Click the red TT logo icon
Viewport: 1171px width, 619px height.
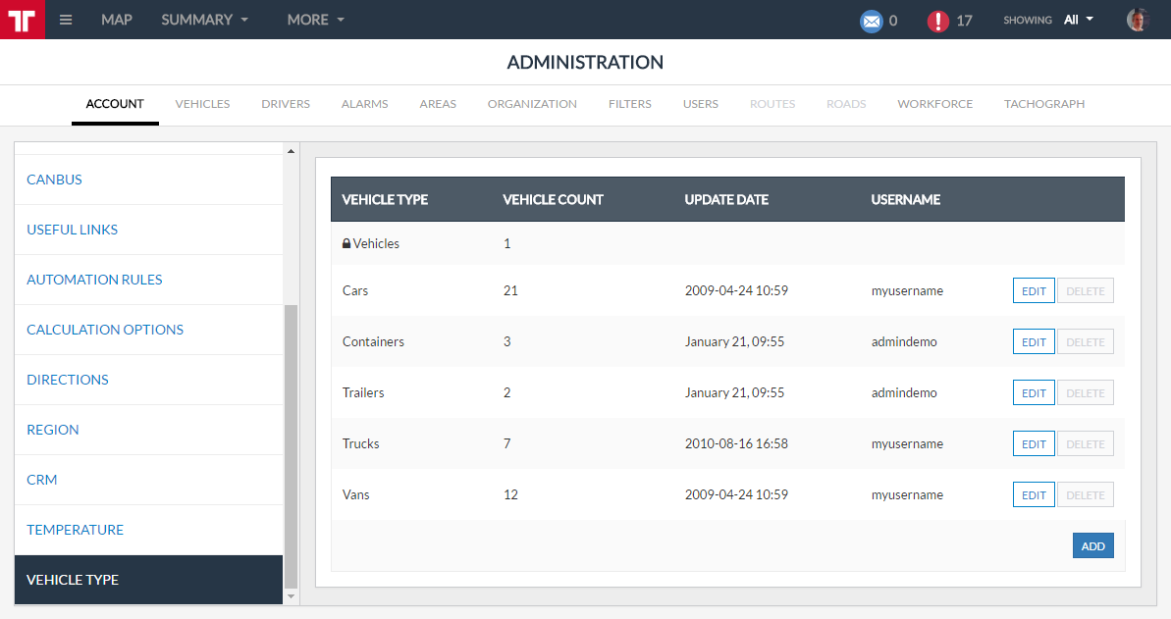click(x=22, y=20)
